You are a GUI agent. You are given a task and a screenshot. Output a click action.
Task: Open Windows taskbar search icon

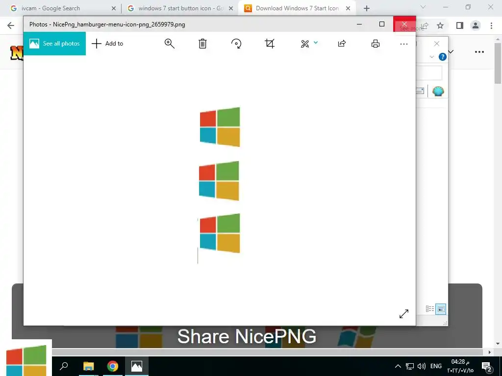pos(64,366)
